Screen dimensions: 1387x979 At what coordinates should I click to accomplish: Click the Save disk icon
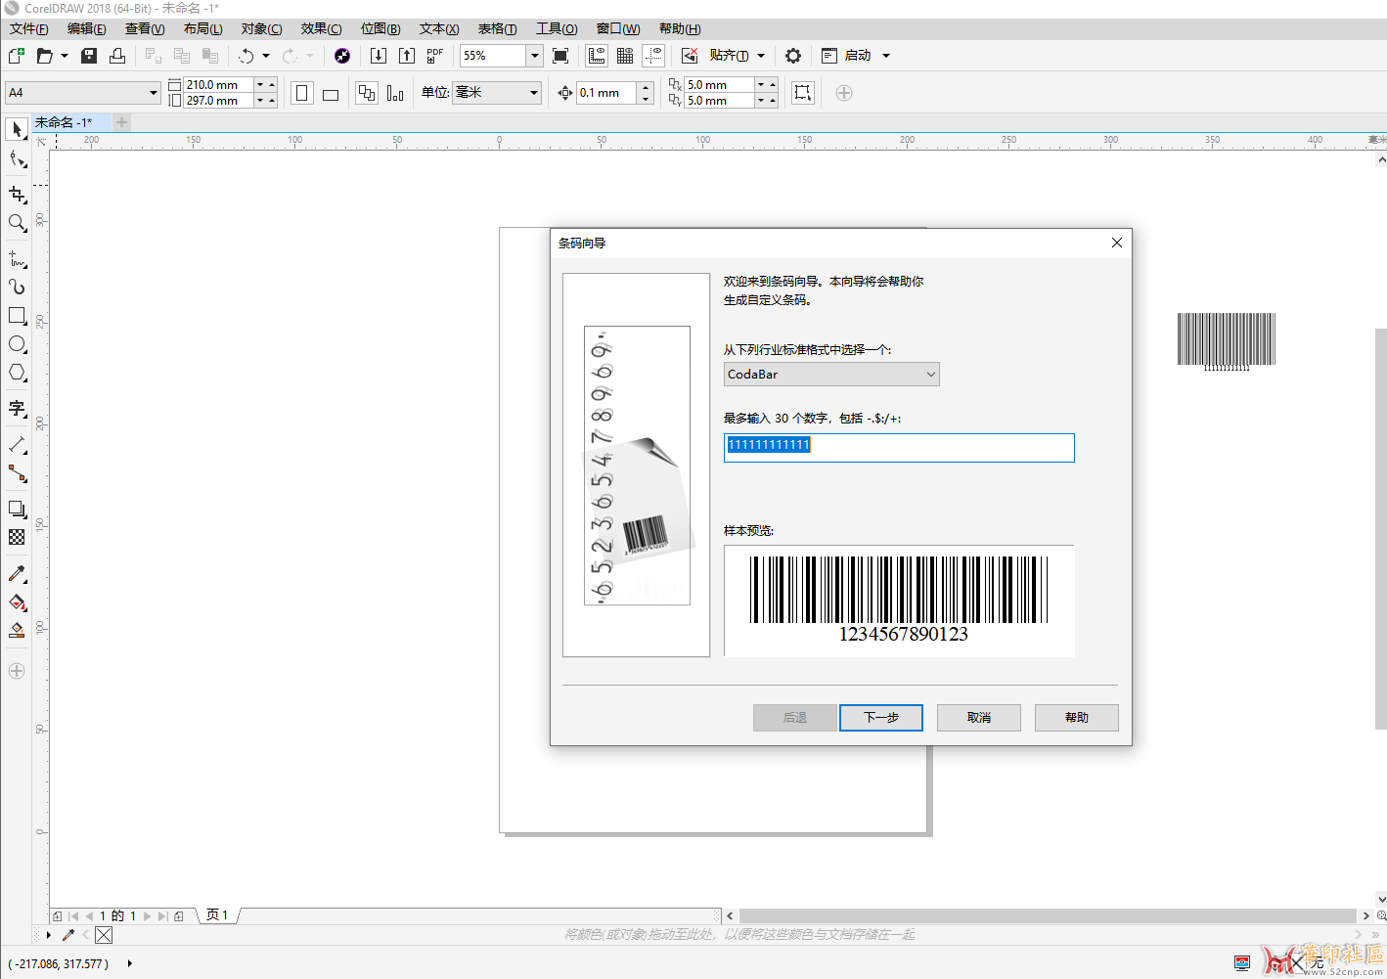pos(89,56)
